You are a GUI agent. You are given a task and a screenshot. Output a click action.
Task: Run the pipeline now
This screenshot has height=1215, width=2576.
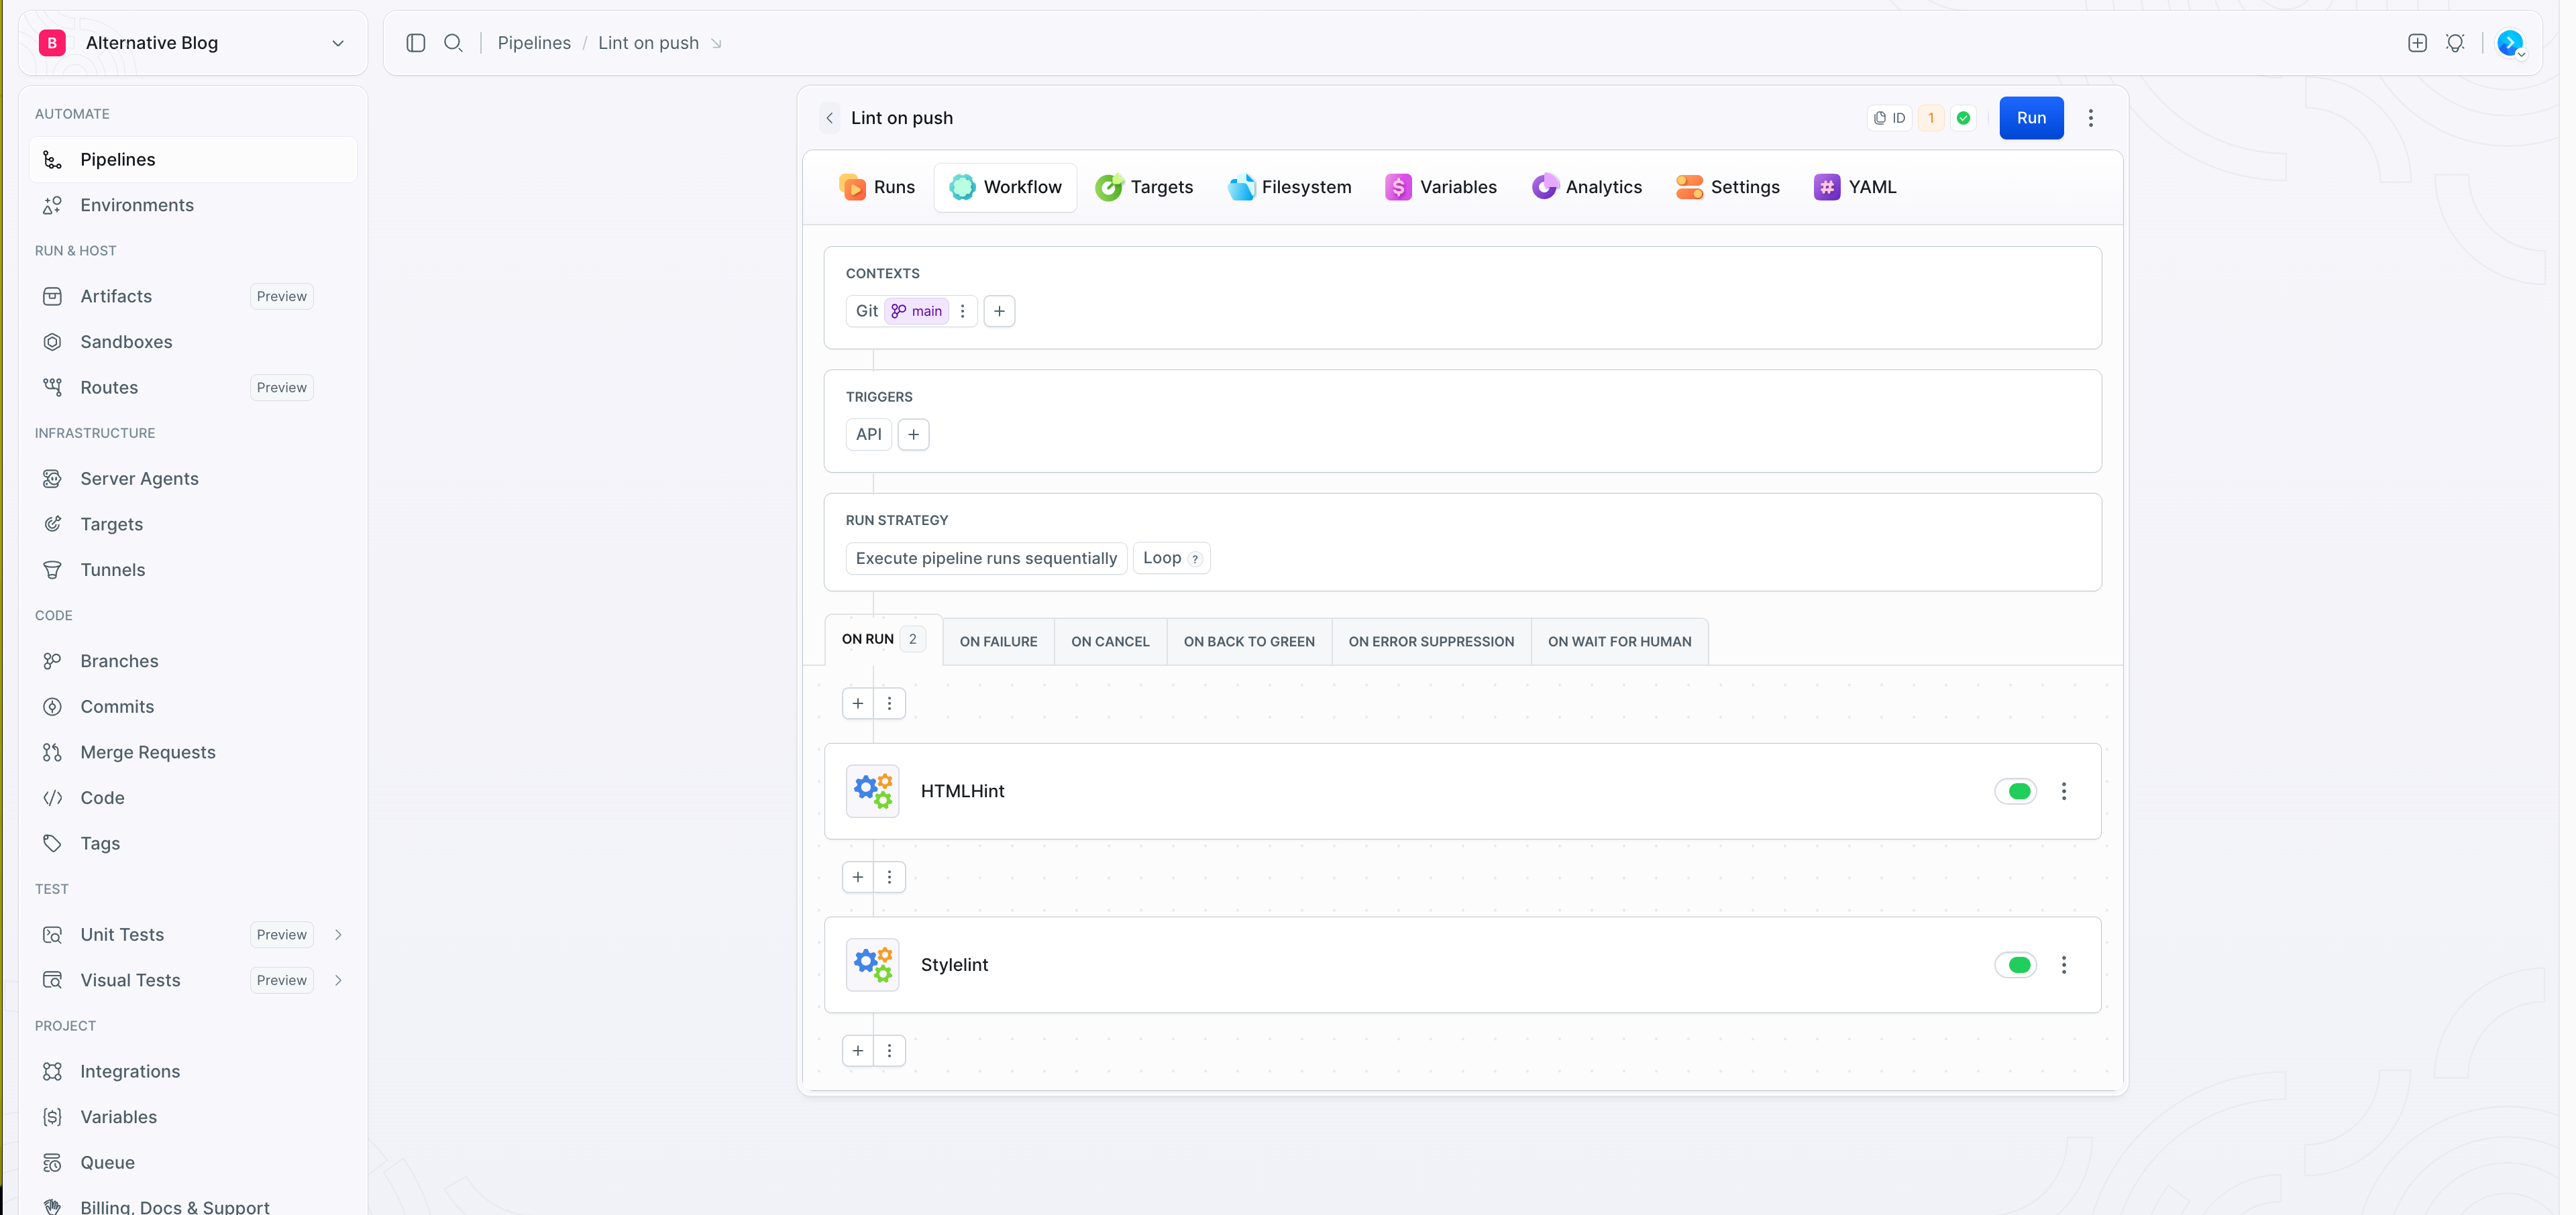click(x=2031, y=118)
